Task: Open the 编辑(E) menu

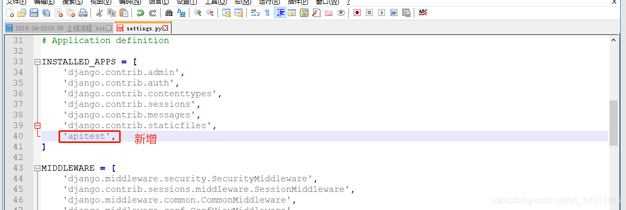Action: [45, 2]
